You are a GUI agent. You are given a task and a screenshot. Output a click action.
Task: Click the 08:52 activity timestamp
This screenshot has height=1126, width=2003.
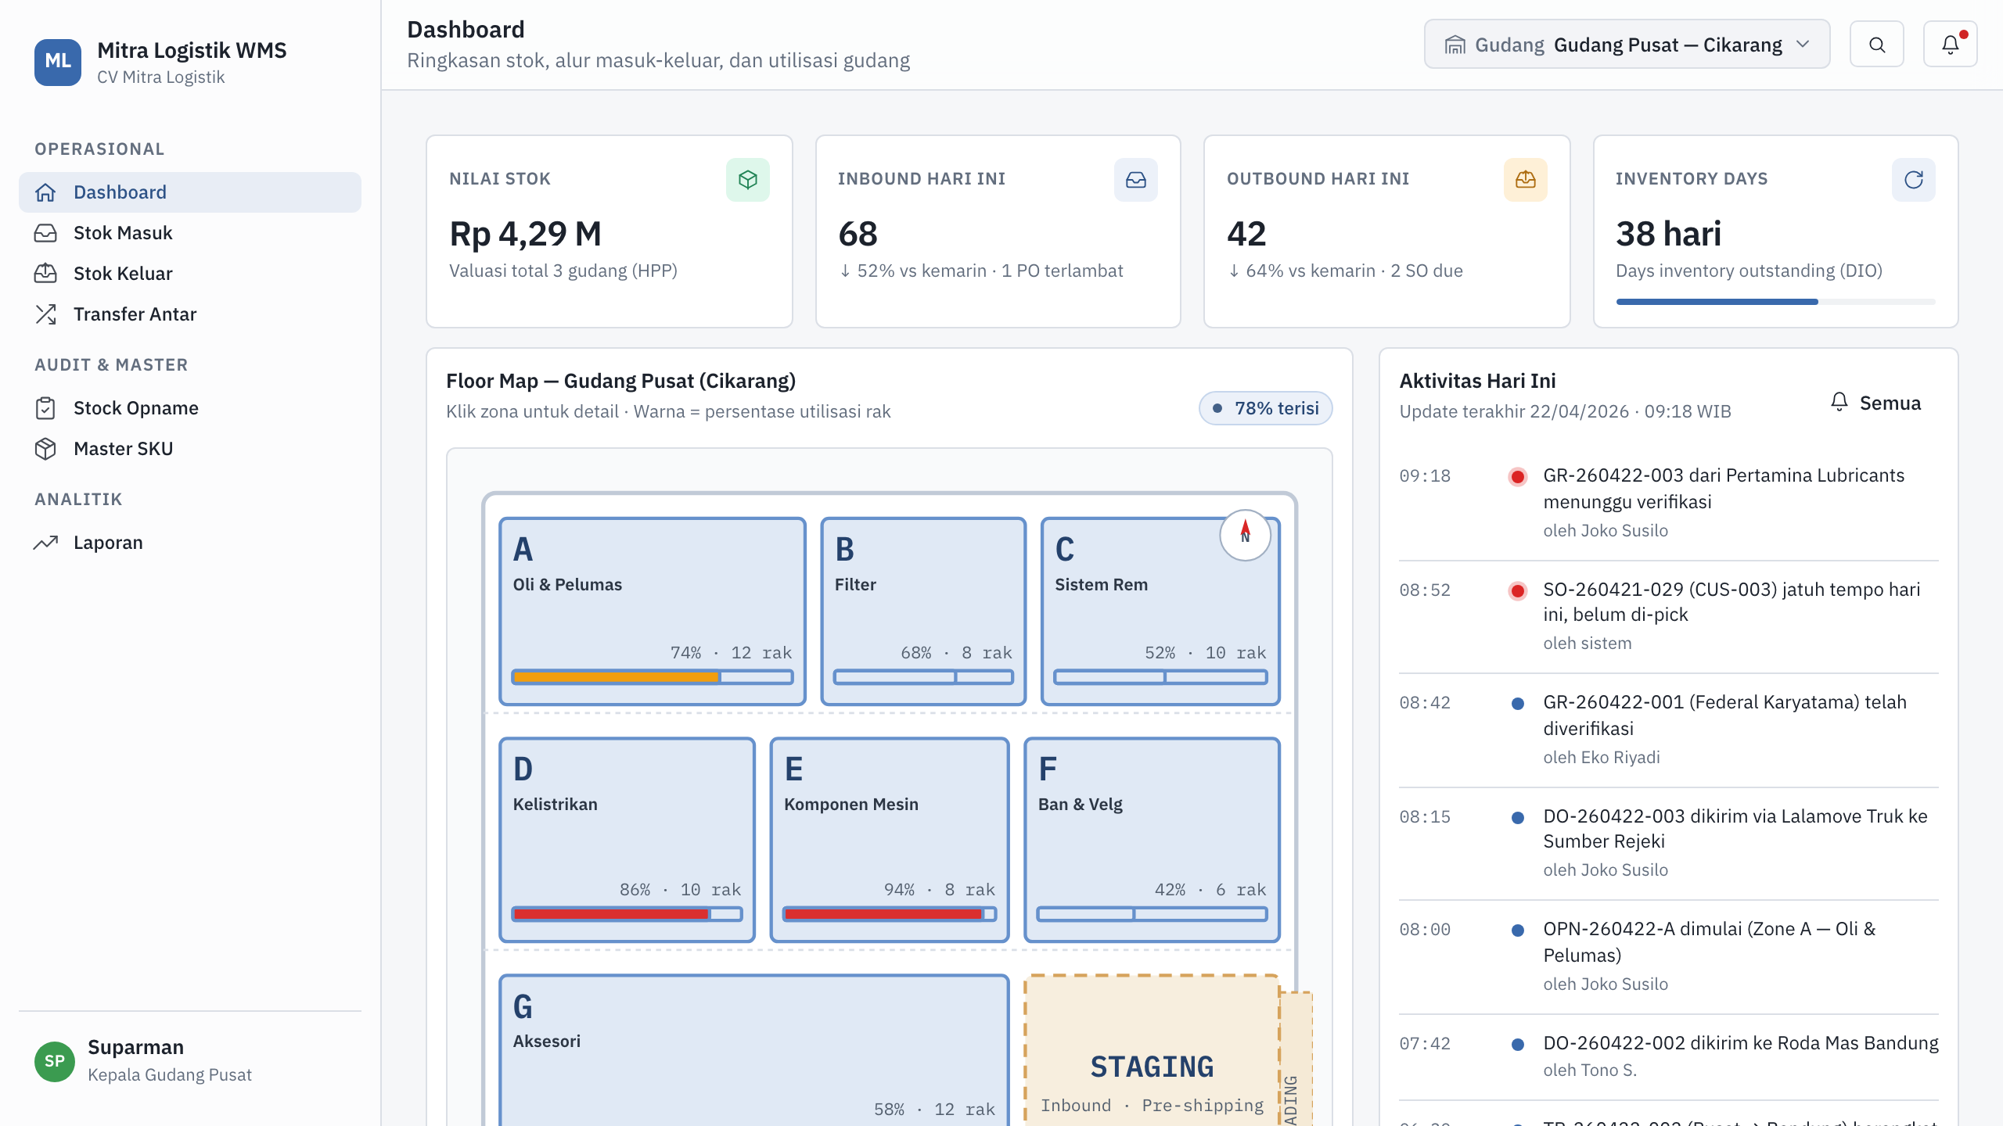click(x=1425, y=590)
